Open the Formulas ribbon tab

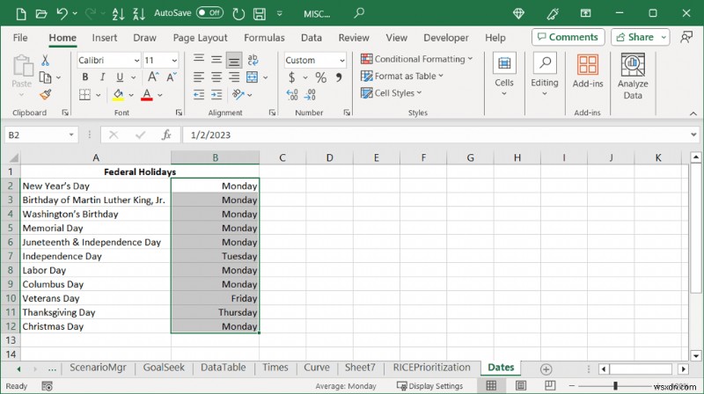tap(264, 38)
